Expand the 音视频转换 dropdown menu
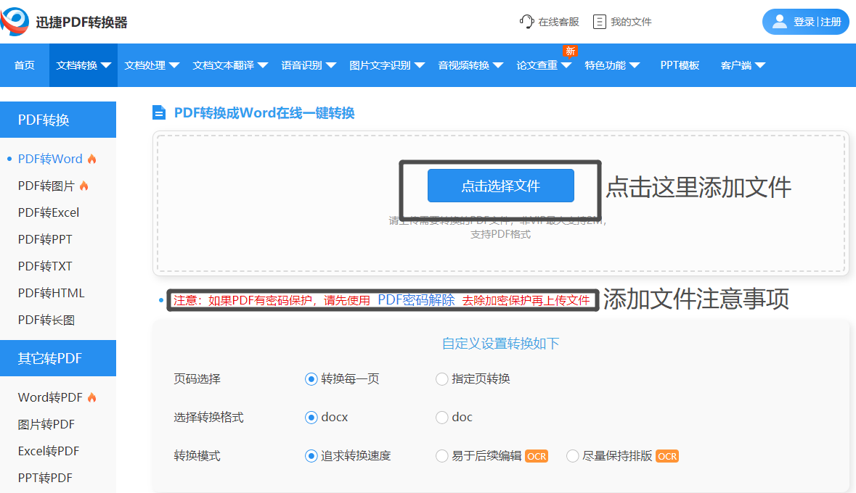 470,65
